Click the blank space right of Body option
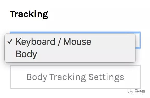The height and width of the screenshot is (98, 150). 86,54
